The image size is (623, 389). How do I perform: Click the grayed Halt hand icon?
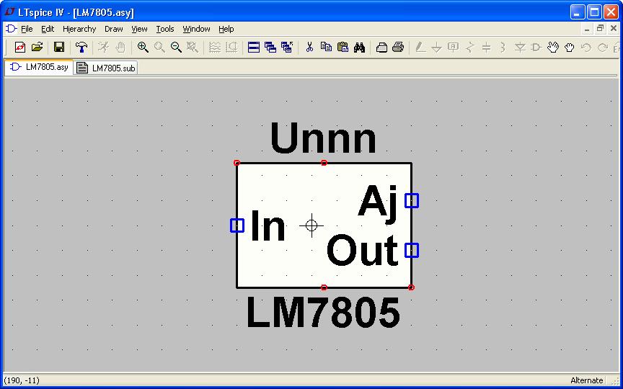[x=120, y=48]
